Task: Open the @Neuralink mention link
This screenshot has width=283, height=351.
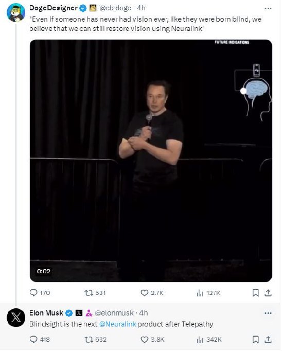Action: 118,324
